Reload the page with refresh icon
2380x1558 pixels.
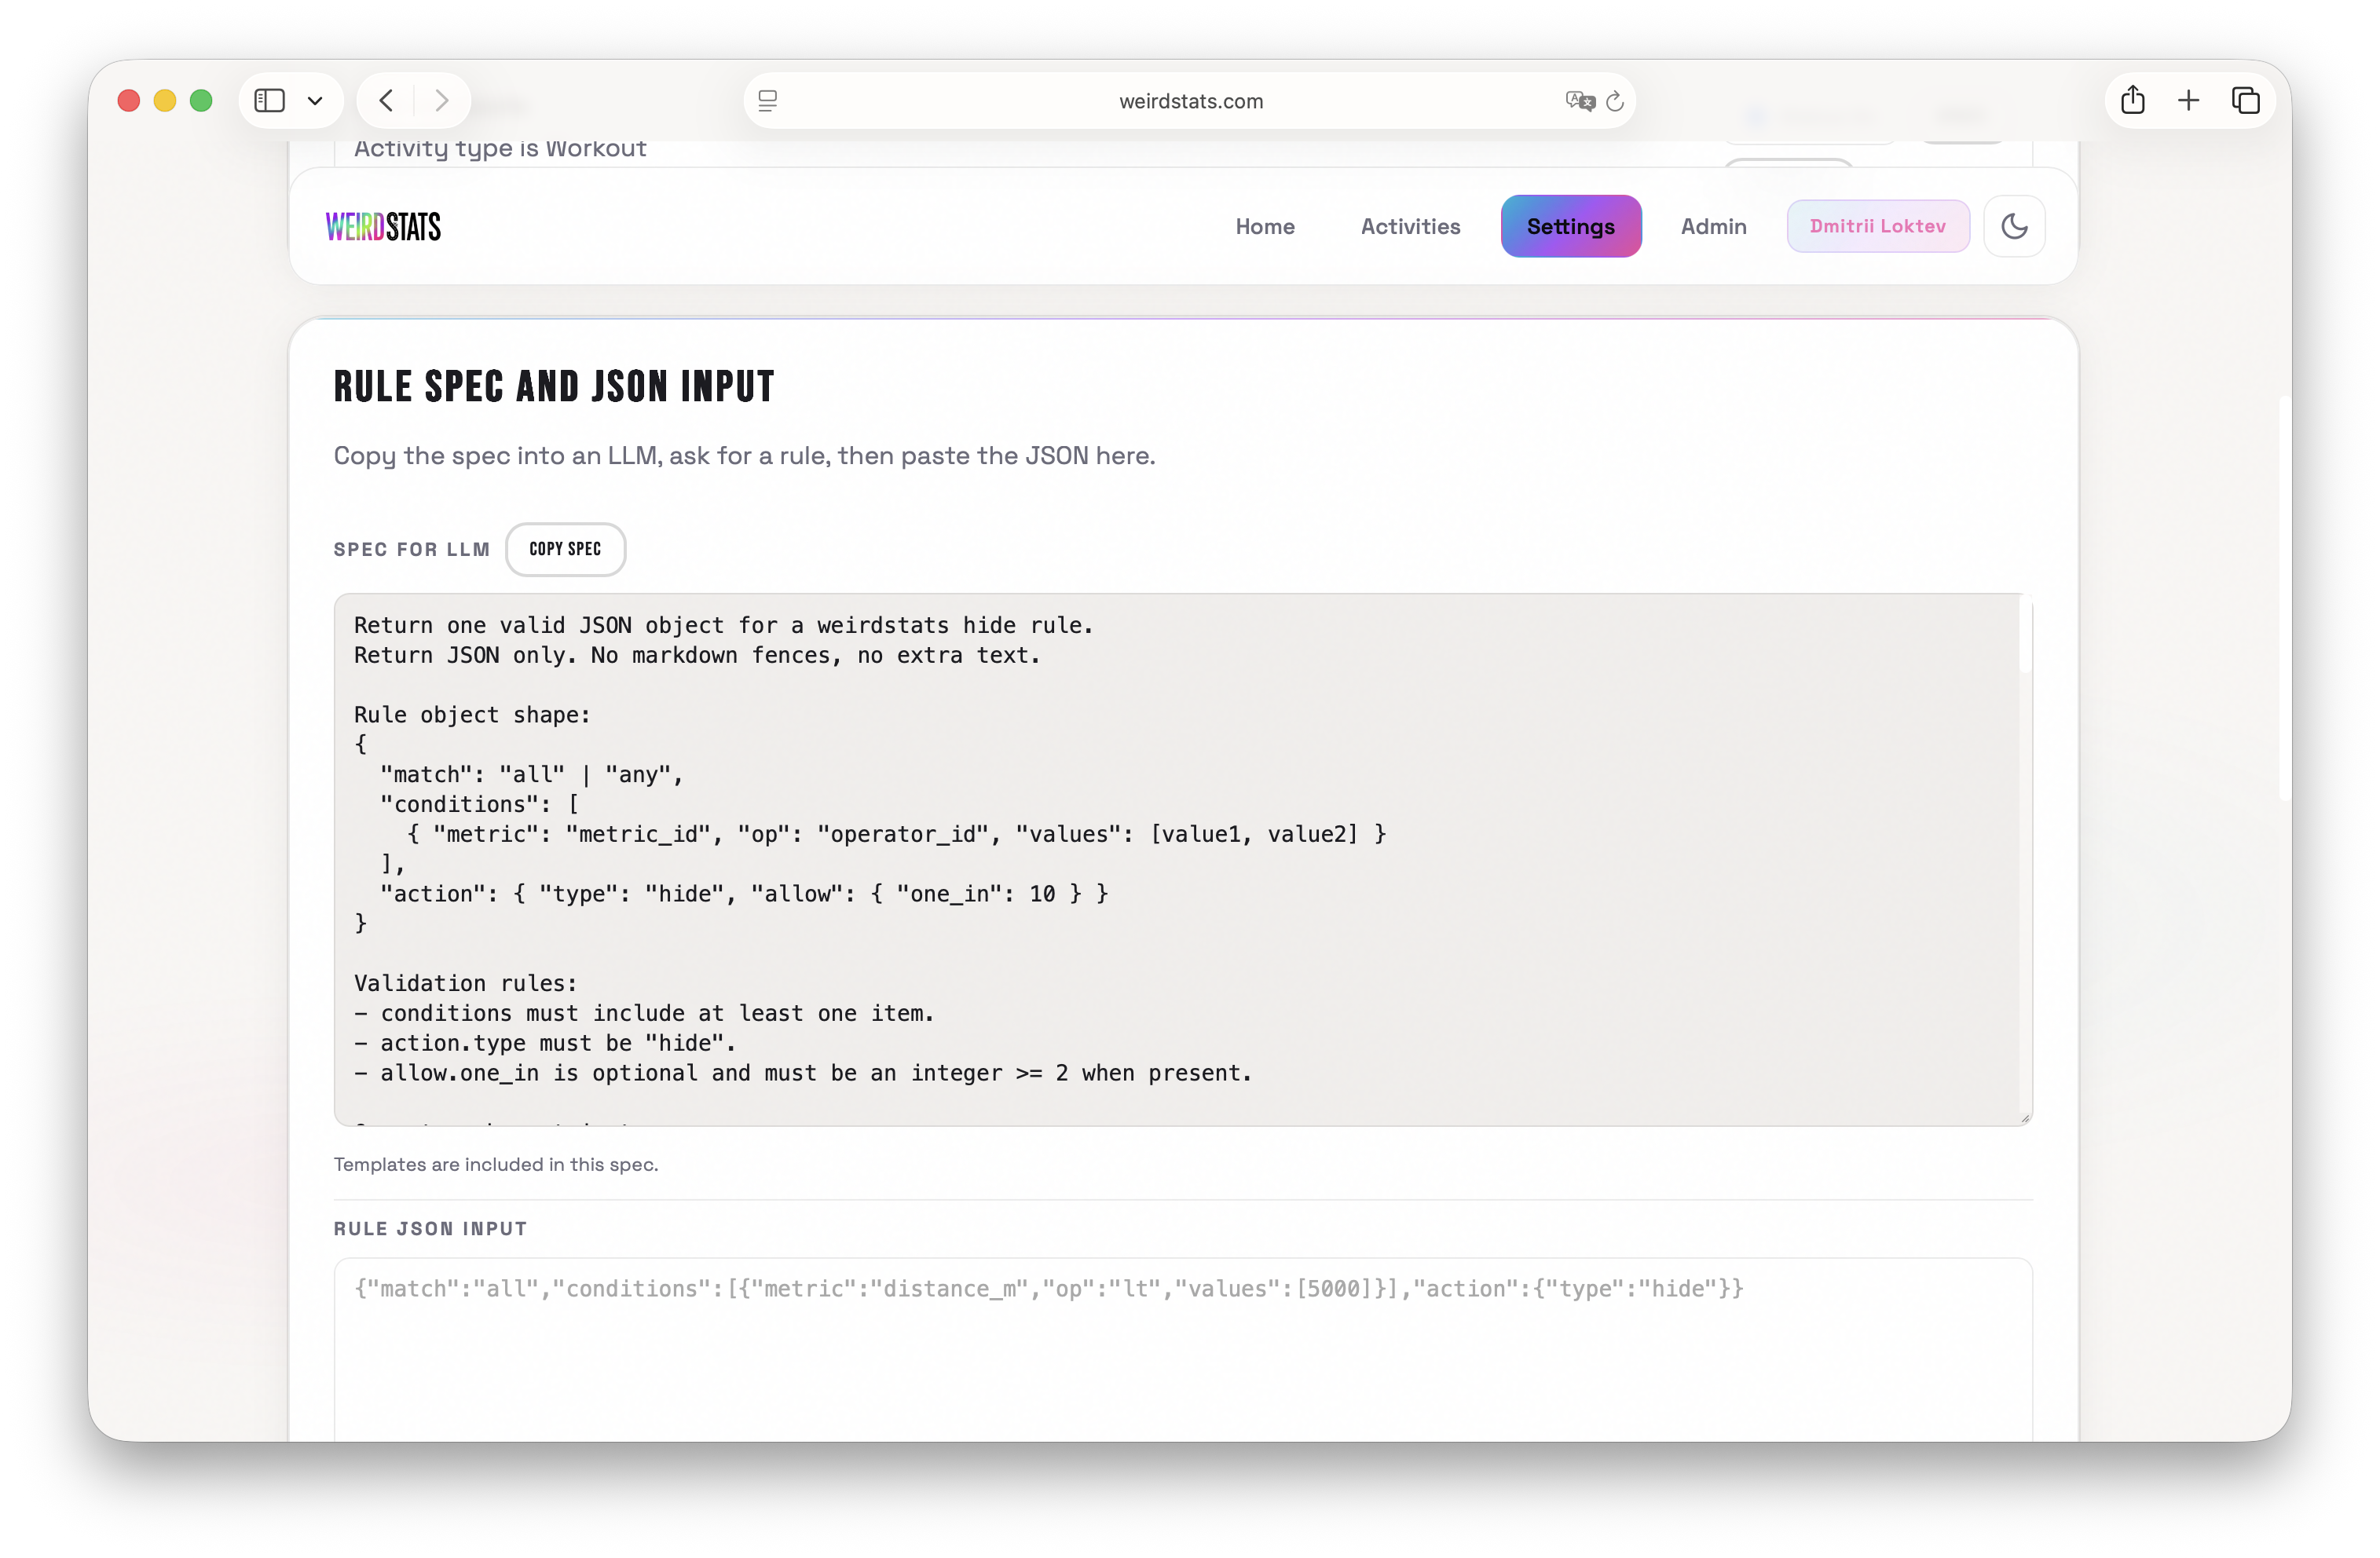(x=1615, y=101)
